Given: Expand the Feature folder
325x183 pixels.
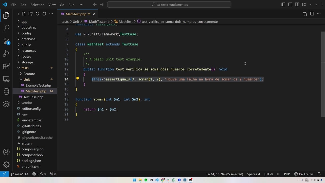Looking at the screenshot, I should tap(29, 74).
